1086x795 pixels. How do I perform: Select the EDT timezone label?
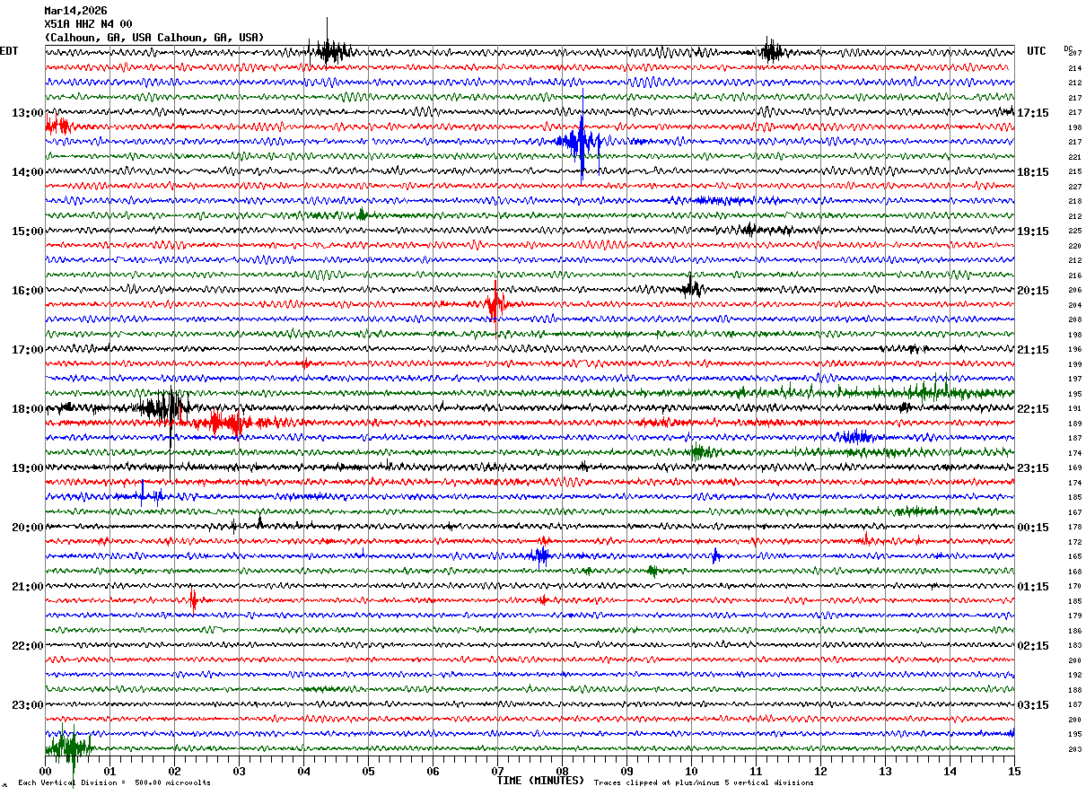(9, 51)
